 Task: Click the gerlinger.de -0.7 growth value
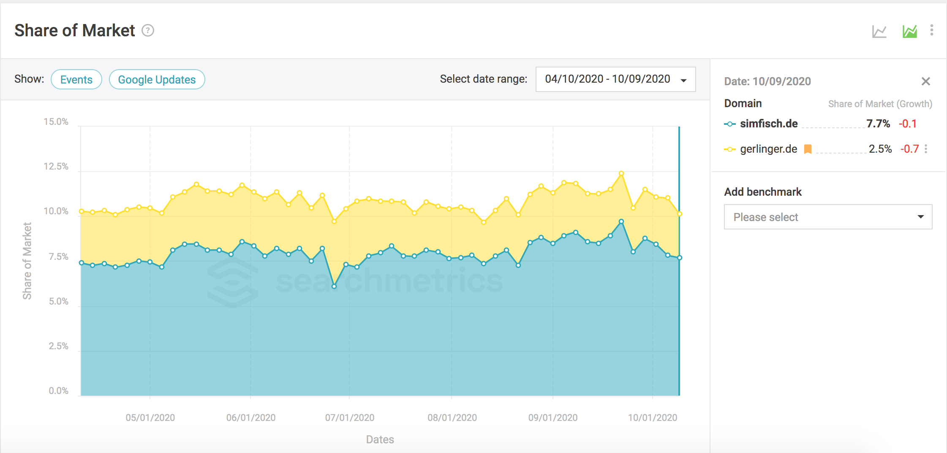(x=909, y=149)
